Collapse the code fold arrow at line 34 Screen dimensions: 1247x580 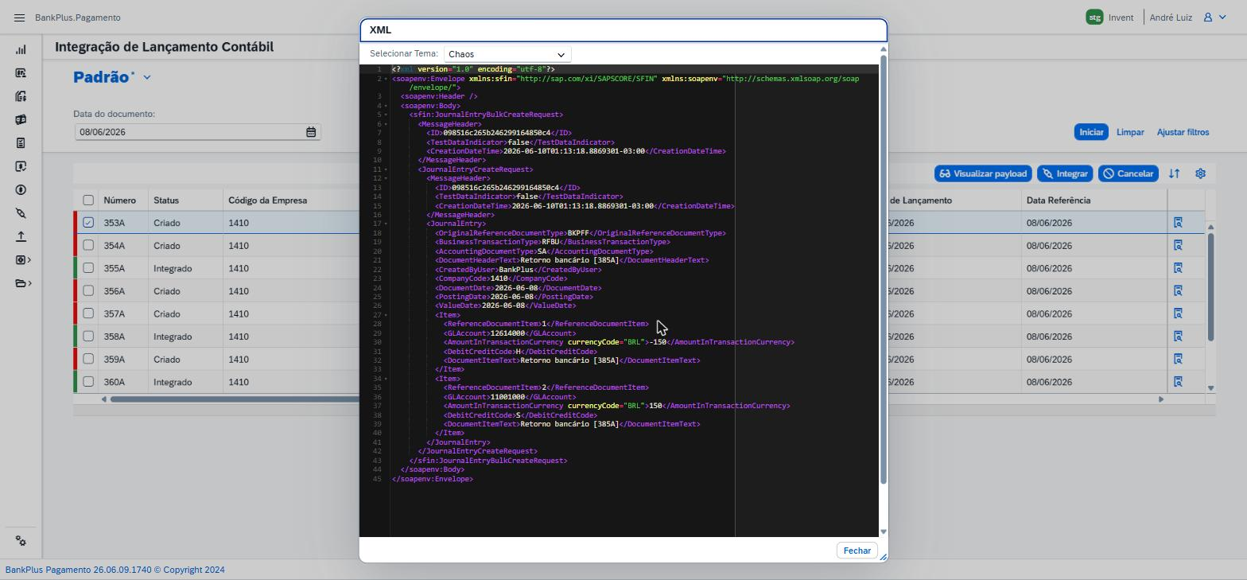click(387, 379)
